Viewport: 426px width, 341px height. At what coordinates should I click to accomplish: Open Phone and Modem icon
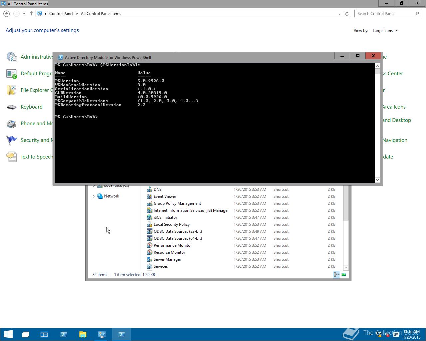point(12,124)
